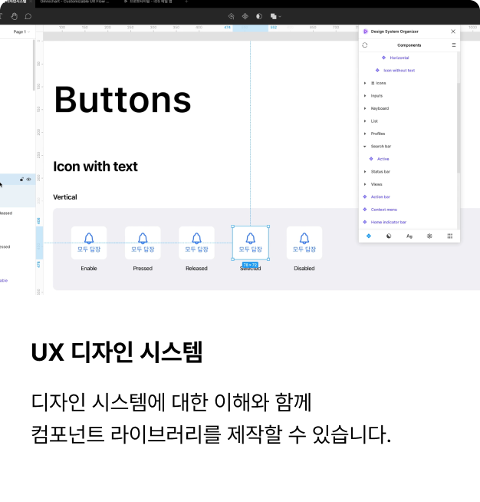Click the Profiles folder label
480x502 pixels.
click(x=378, y=134)
